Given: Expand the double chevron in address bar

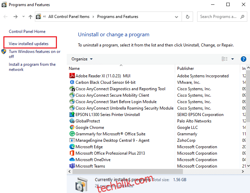Looking at the screenshot, I should tap(44, 16).
